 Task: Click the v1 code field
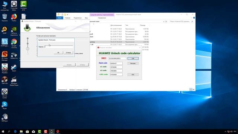[116, 67]
